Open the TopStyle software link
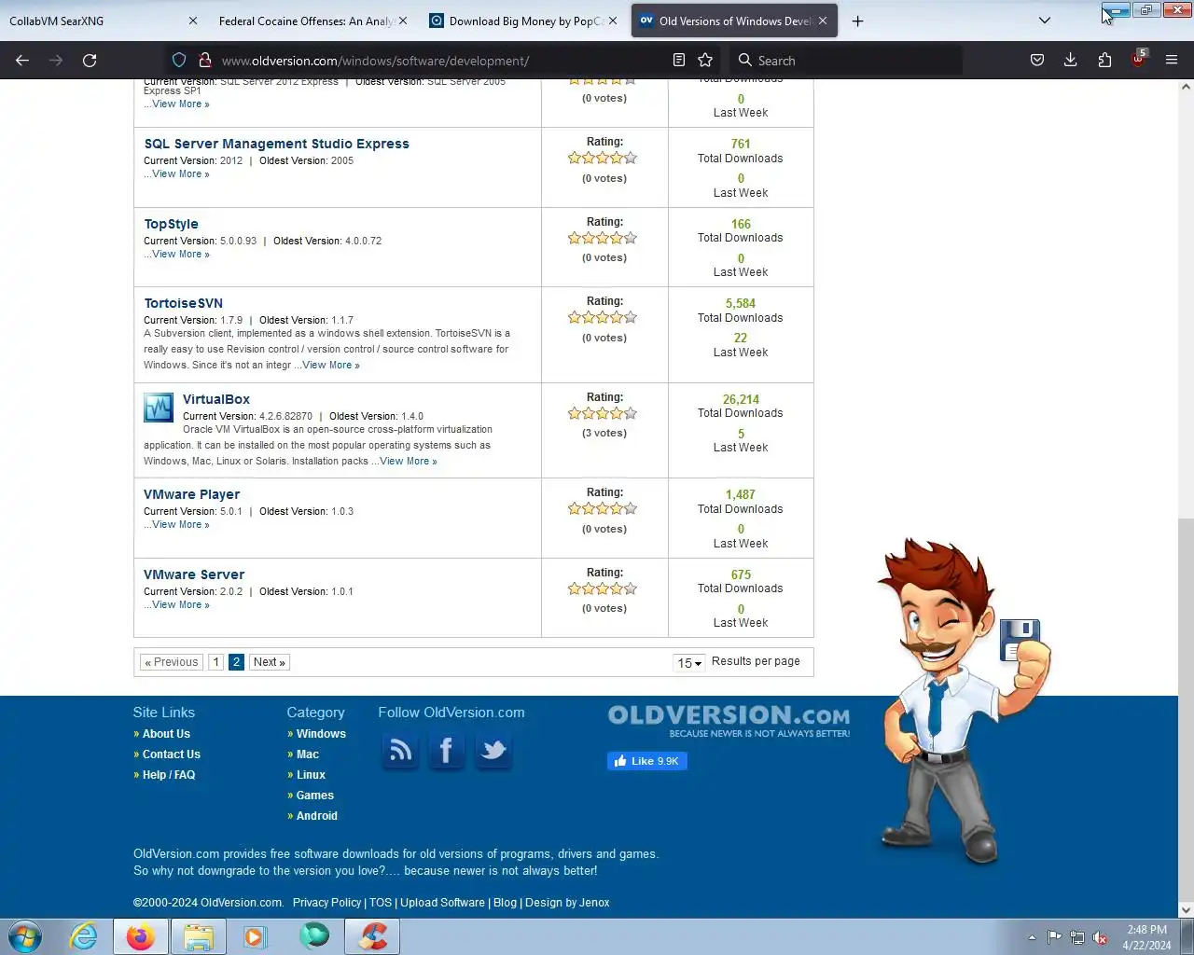 click(x=171, y=224)
